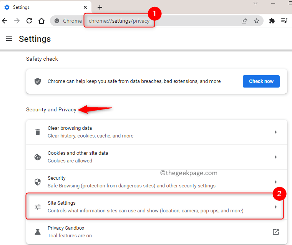The height and width of the screenshot is (245, 292).
Task: Click the Settings gear tab favicon
Action: point(7,7)
